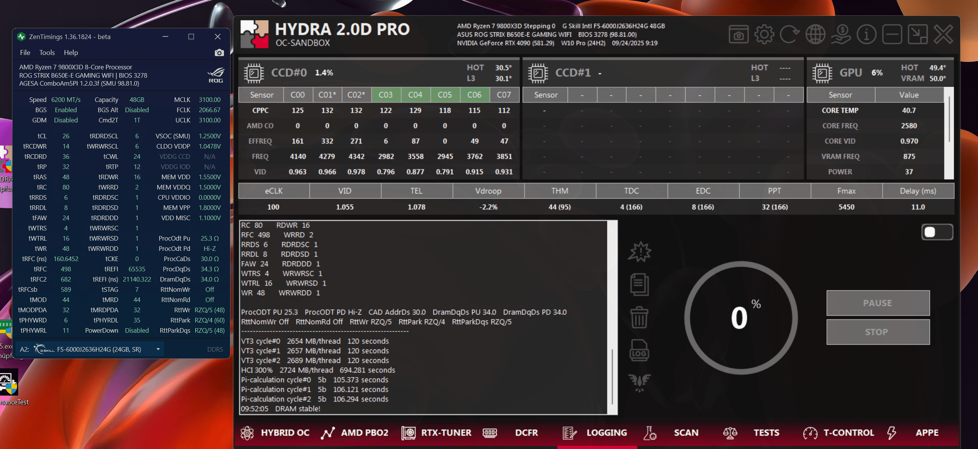Screen dimensions: 978x449
Task: Click the copy log documents icon
Action: (639, 285)
